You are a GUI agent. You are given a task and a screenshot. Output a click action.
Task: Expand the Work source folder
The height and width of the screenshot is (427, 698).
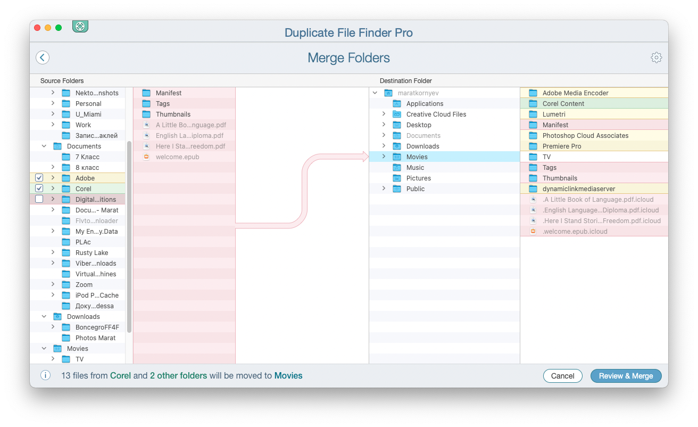point(53,125)
